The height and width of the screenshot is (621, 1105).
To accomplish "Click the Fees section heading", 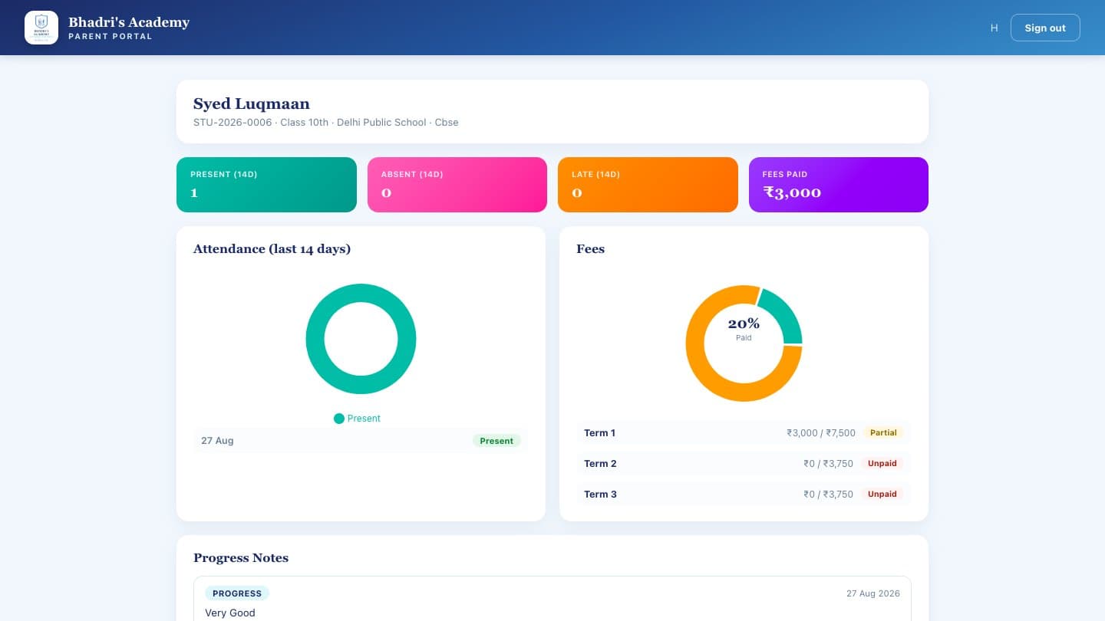I will pyautogui.click(x=590, y=248).
